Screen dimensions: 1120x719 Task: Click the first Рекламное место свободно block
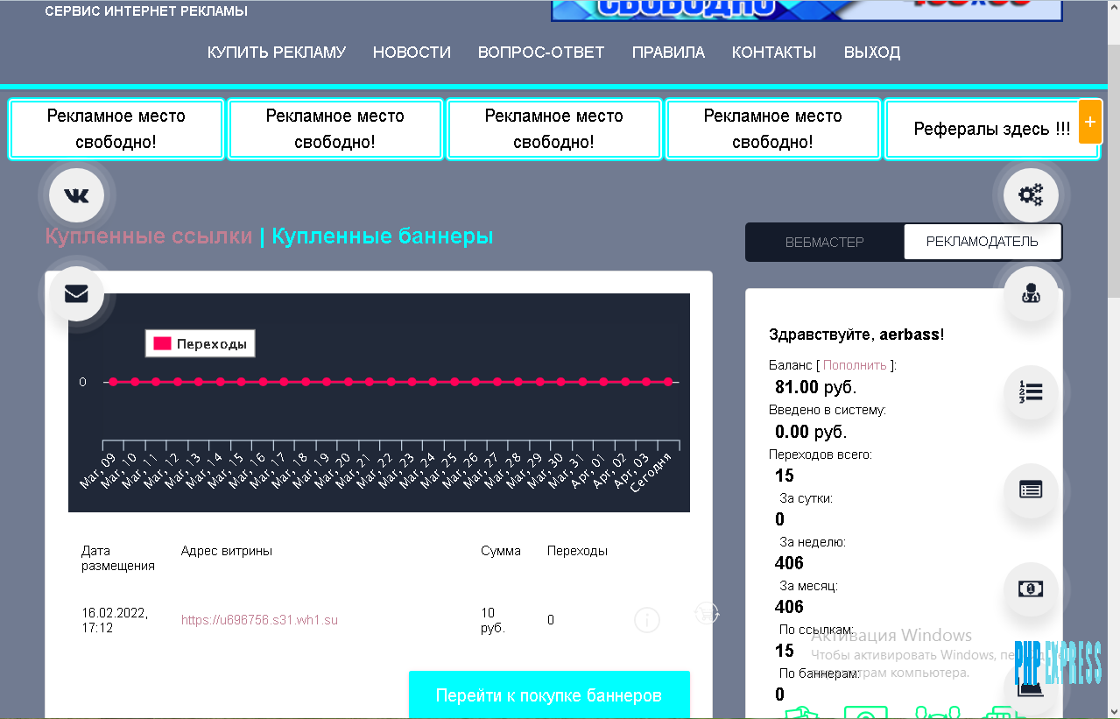116,129
